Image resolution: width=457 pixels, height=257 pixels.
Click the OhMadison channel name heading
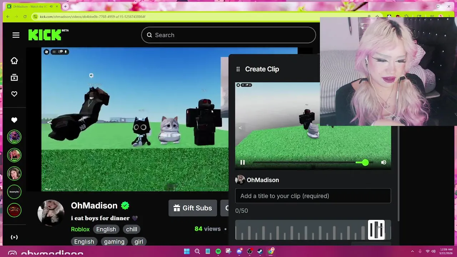(94, 206)
